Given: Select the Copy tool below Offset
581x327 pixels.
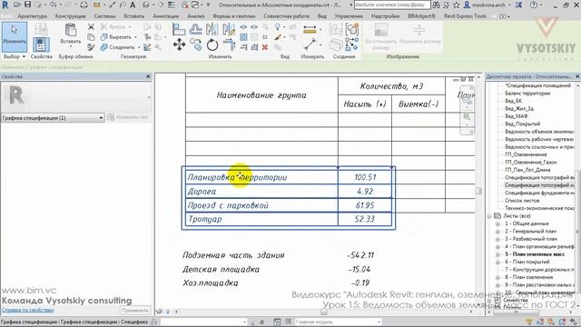Looking at the screenshot, I should point(196,45).
